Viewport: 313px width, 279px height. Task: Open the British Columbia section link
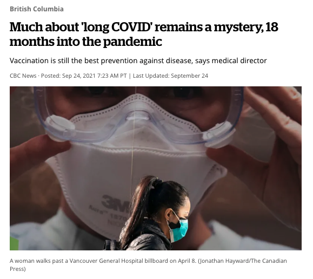(37, 9)
